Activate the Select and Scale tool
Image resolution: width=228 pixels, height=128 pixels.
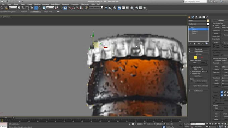tap(44, 8)
